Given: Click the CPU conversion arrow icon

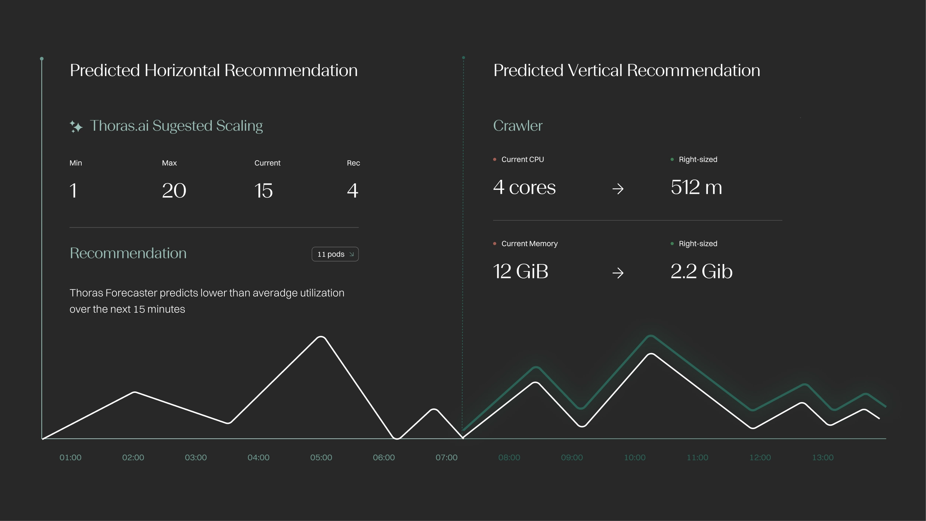Looking at the screenshot, I should 618,189.
